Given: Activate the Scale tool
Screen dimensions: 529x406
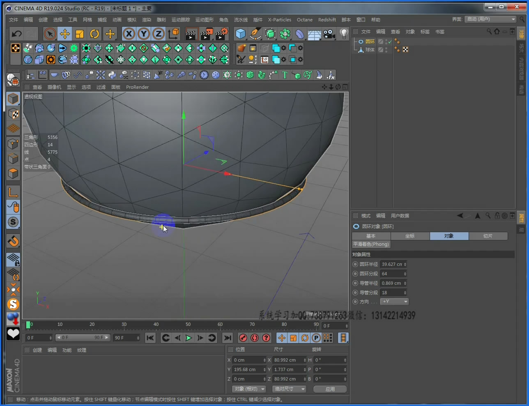Looking at the screenshot, I should click(x=80, y=34).
